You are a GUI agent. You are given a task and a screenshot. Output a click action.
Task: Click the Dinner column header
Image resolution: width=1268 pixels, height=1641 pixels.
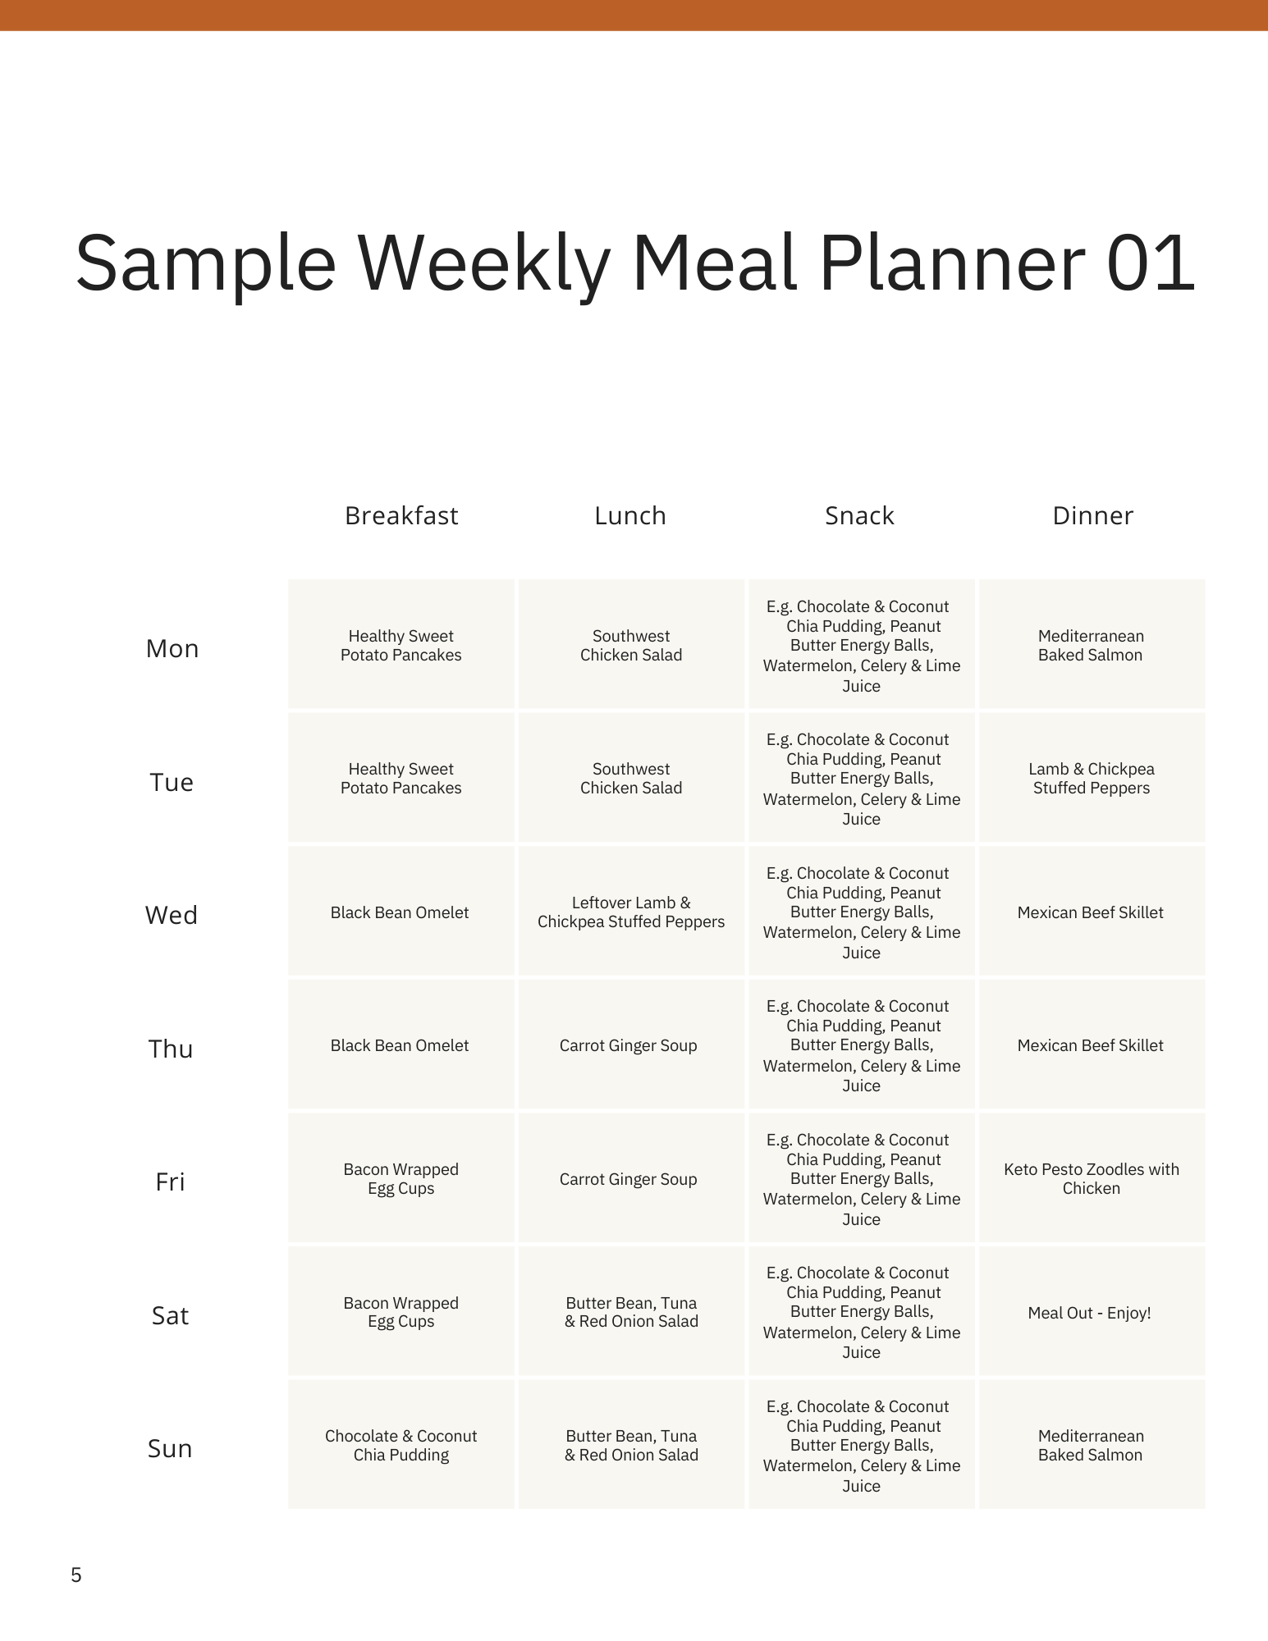(x=1092, y=515)
